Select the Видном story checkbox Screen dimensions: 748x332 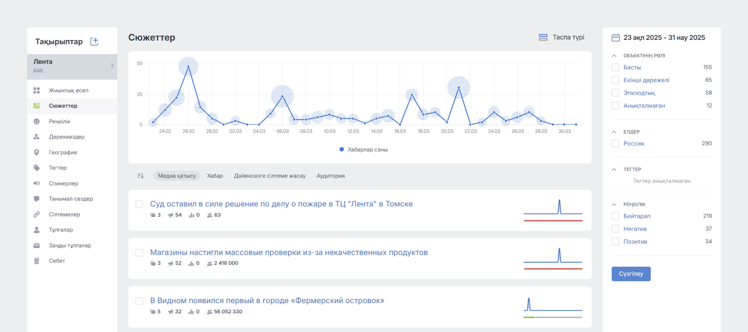pos(139,301)
